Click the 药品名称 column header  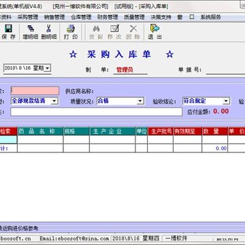40,131
